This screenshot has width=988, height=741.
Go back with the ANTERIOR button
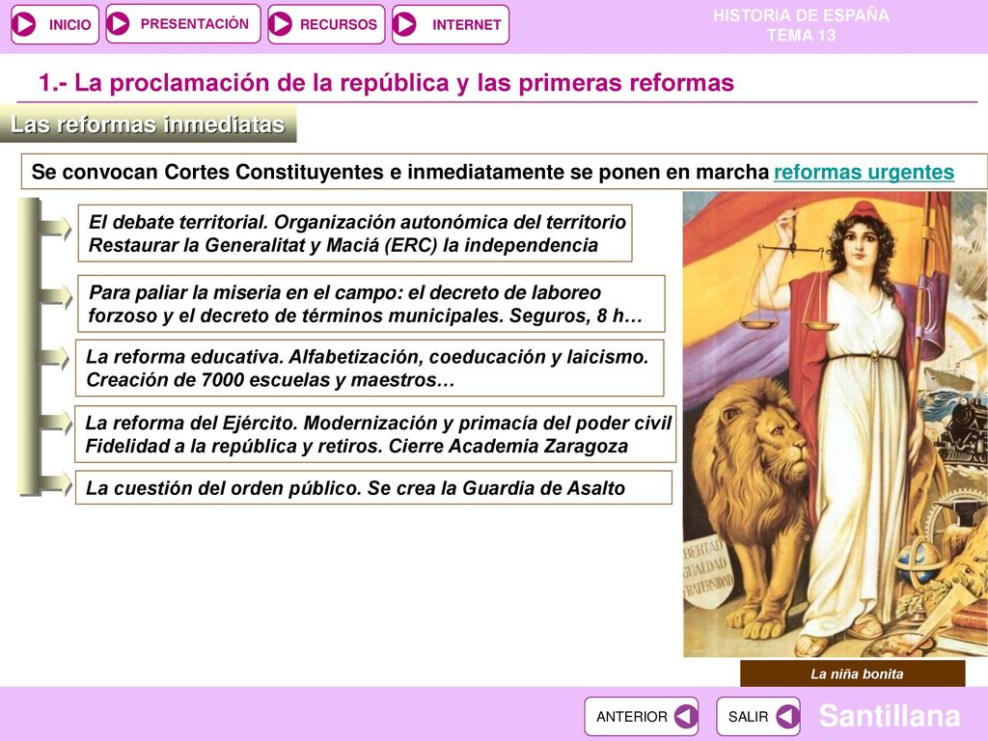642,717
